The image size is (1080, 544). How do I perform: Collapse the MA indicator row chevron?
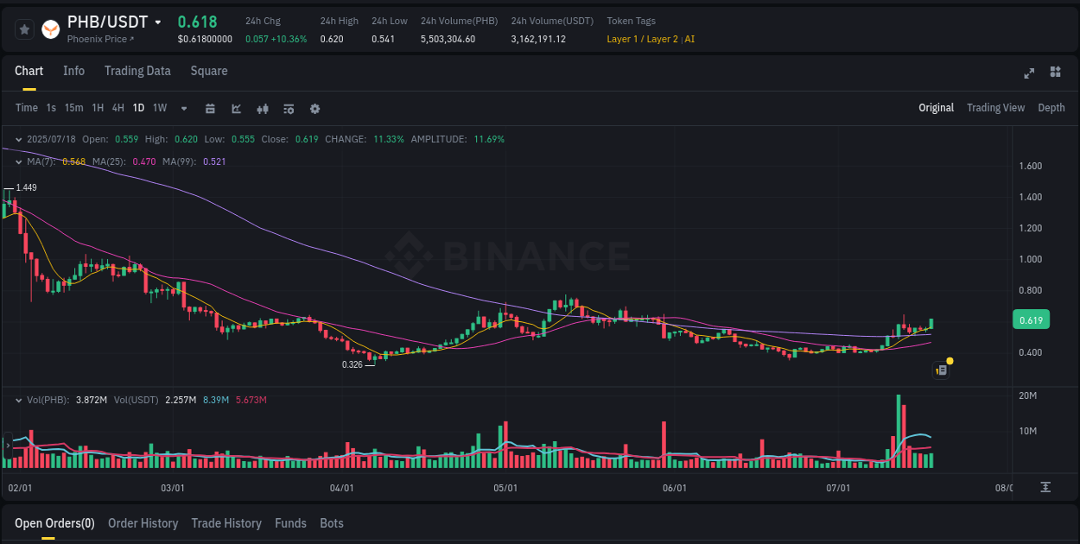(17, 161)
